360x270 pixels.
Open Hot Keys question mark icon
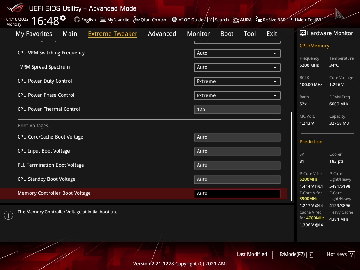coord(351,255)
